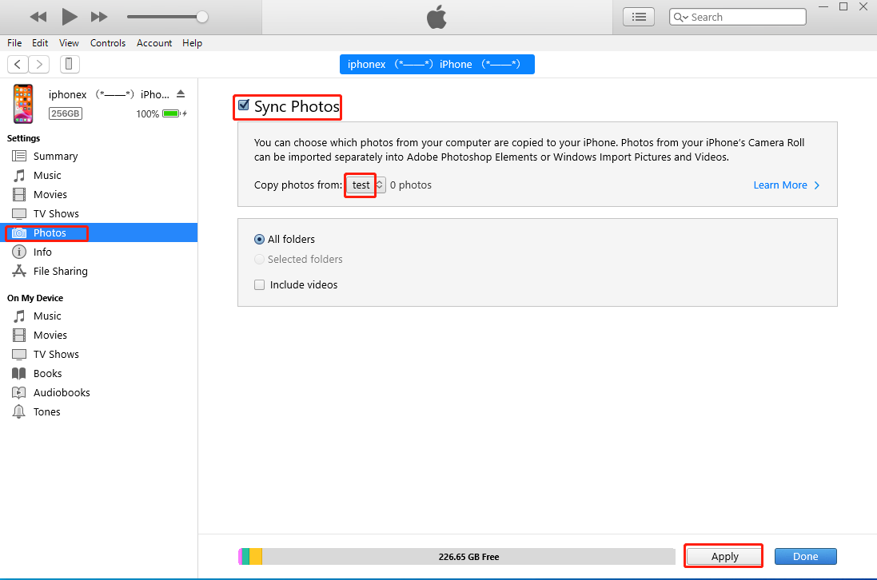Select the All folders radio button
This screenshot has height=580, width=877.
pyautogui.click(x=259, y=239)
